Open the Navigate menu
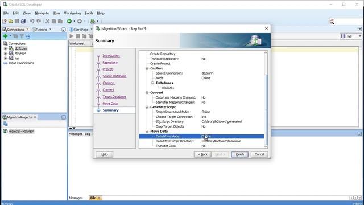This screenshot has width=364, height=205. (42, 13)
